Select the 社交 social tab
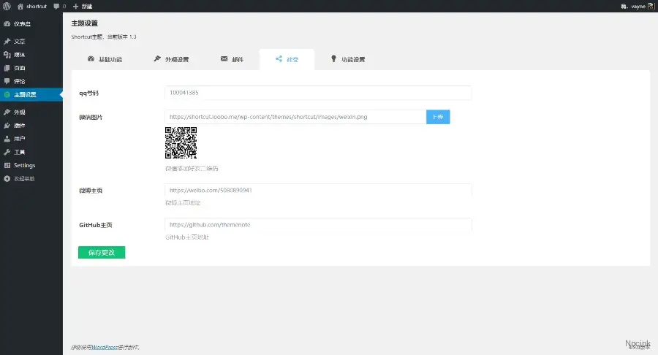Viewport: 658px width, 355px height. tap(287, 59)
